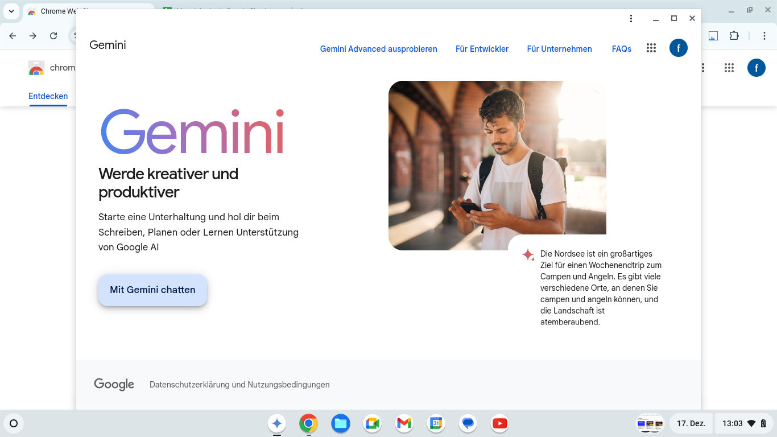Open Gemini app from the shelf
Image resolution: width=777 pixels, height=437 pixels.
click(277, 423)
